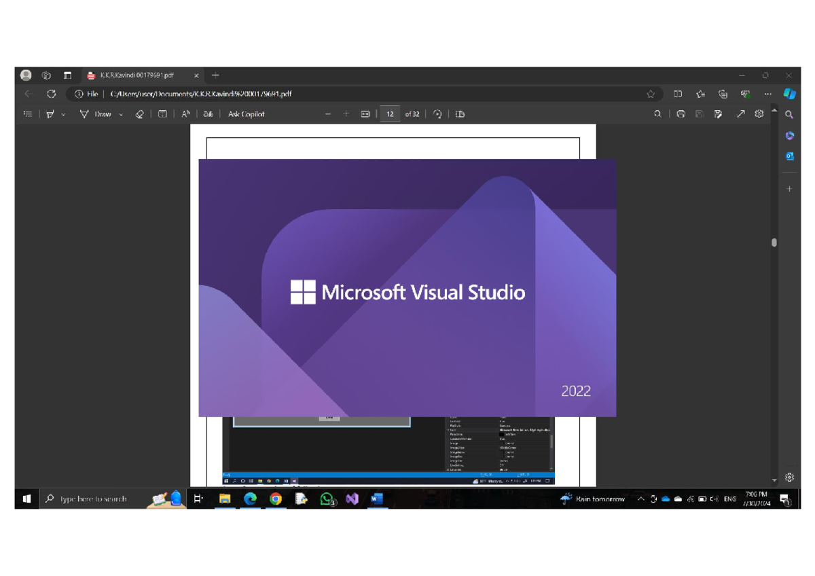Open the Draw tool options dropdown
The height and width of the screenshot is (576, 815).
120,114
